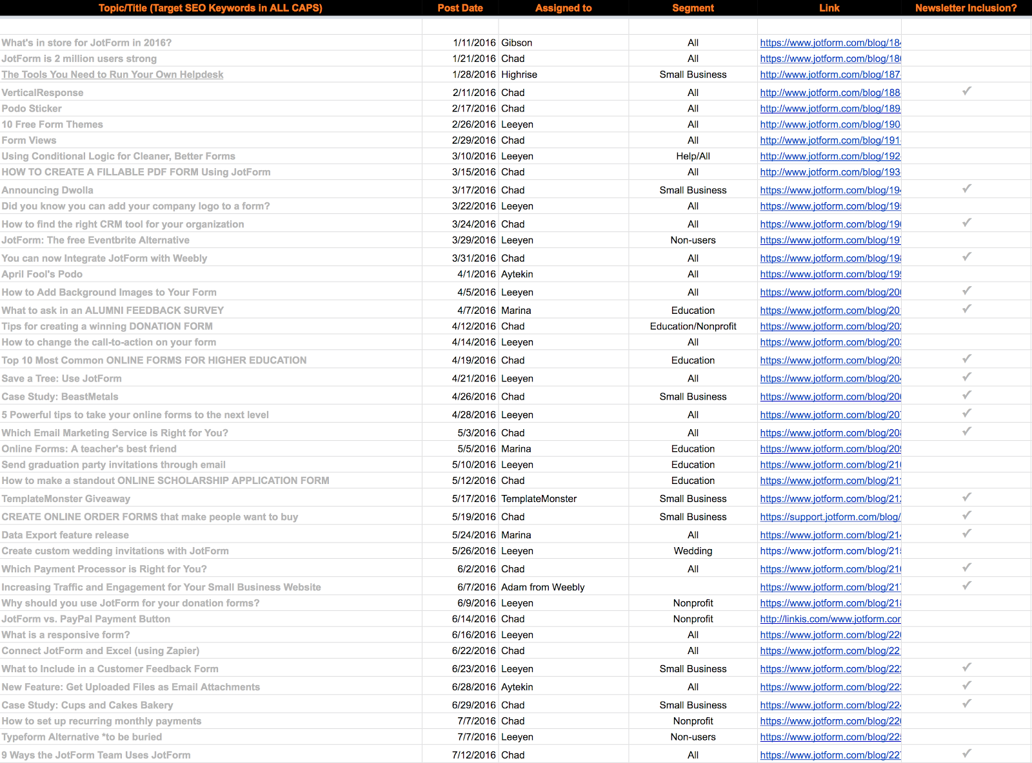
Task: Click the Education/Nonprofit segment cell
Action: coord(693,327)
